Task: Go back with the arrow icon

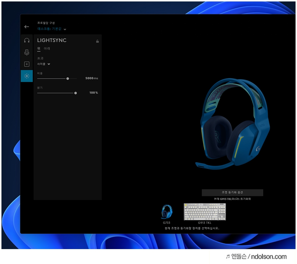Action: point(27,27)
